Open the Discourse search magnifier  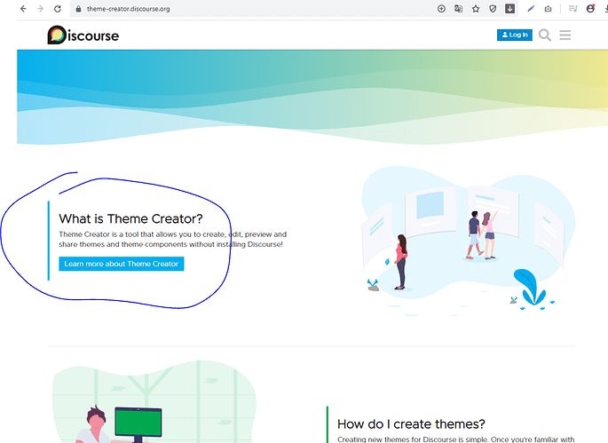(545, 36)
